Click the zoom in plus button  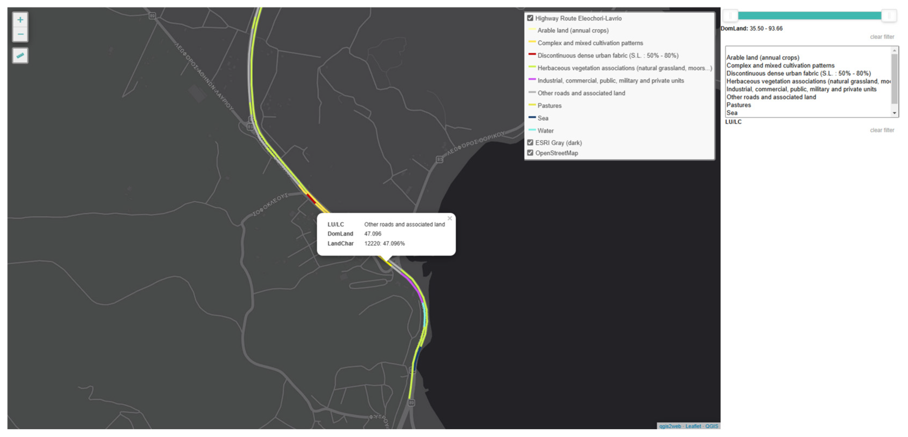[x=20, y=20]
